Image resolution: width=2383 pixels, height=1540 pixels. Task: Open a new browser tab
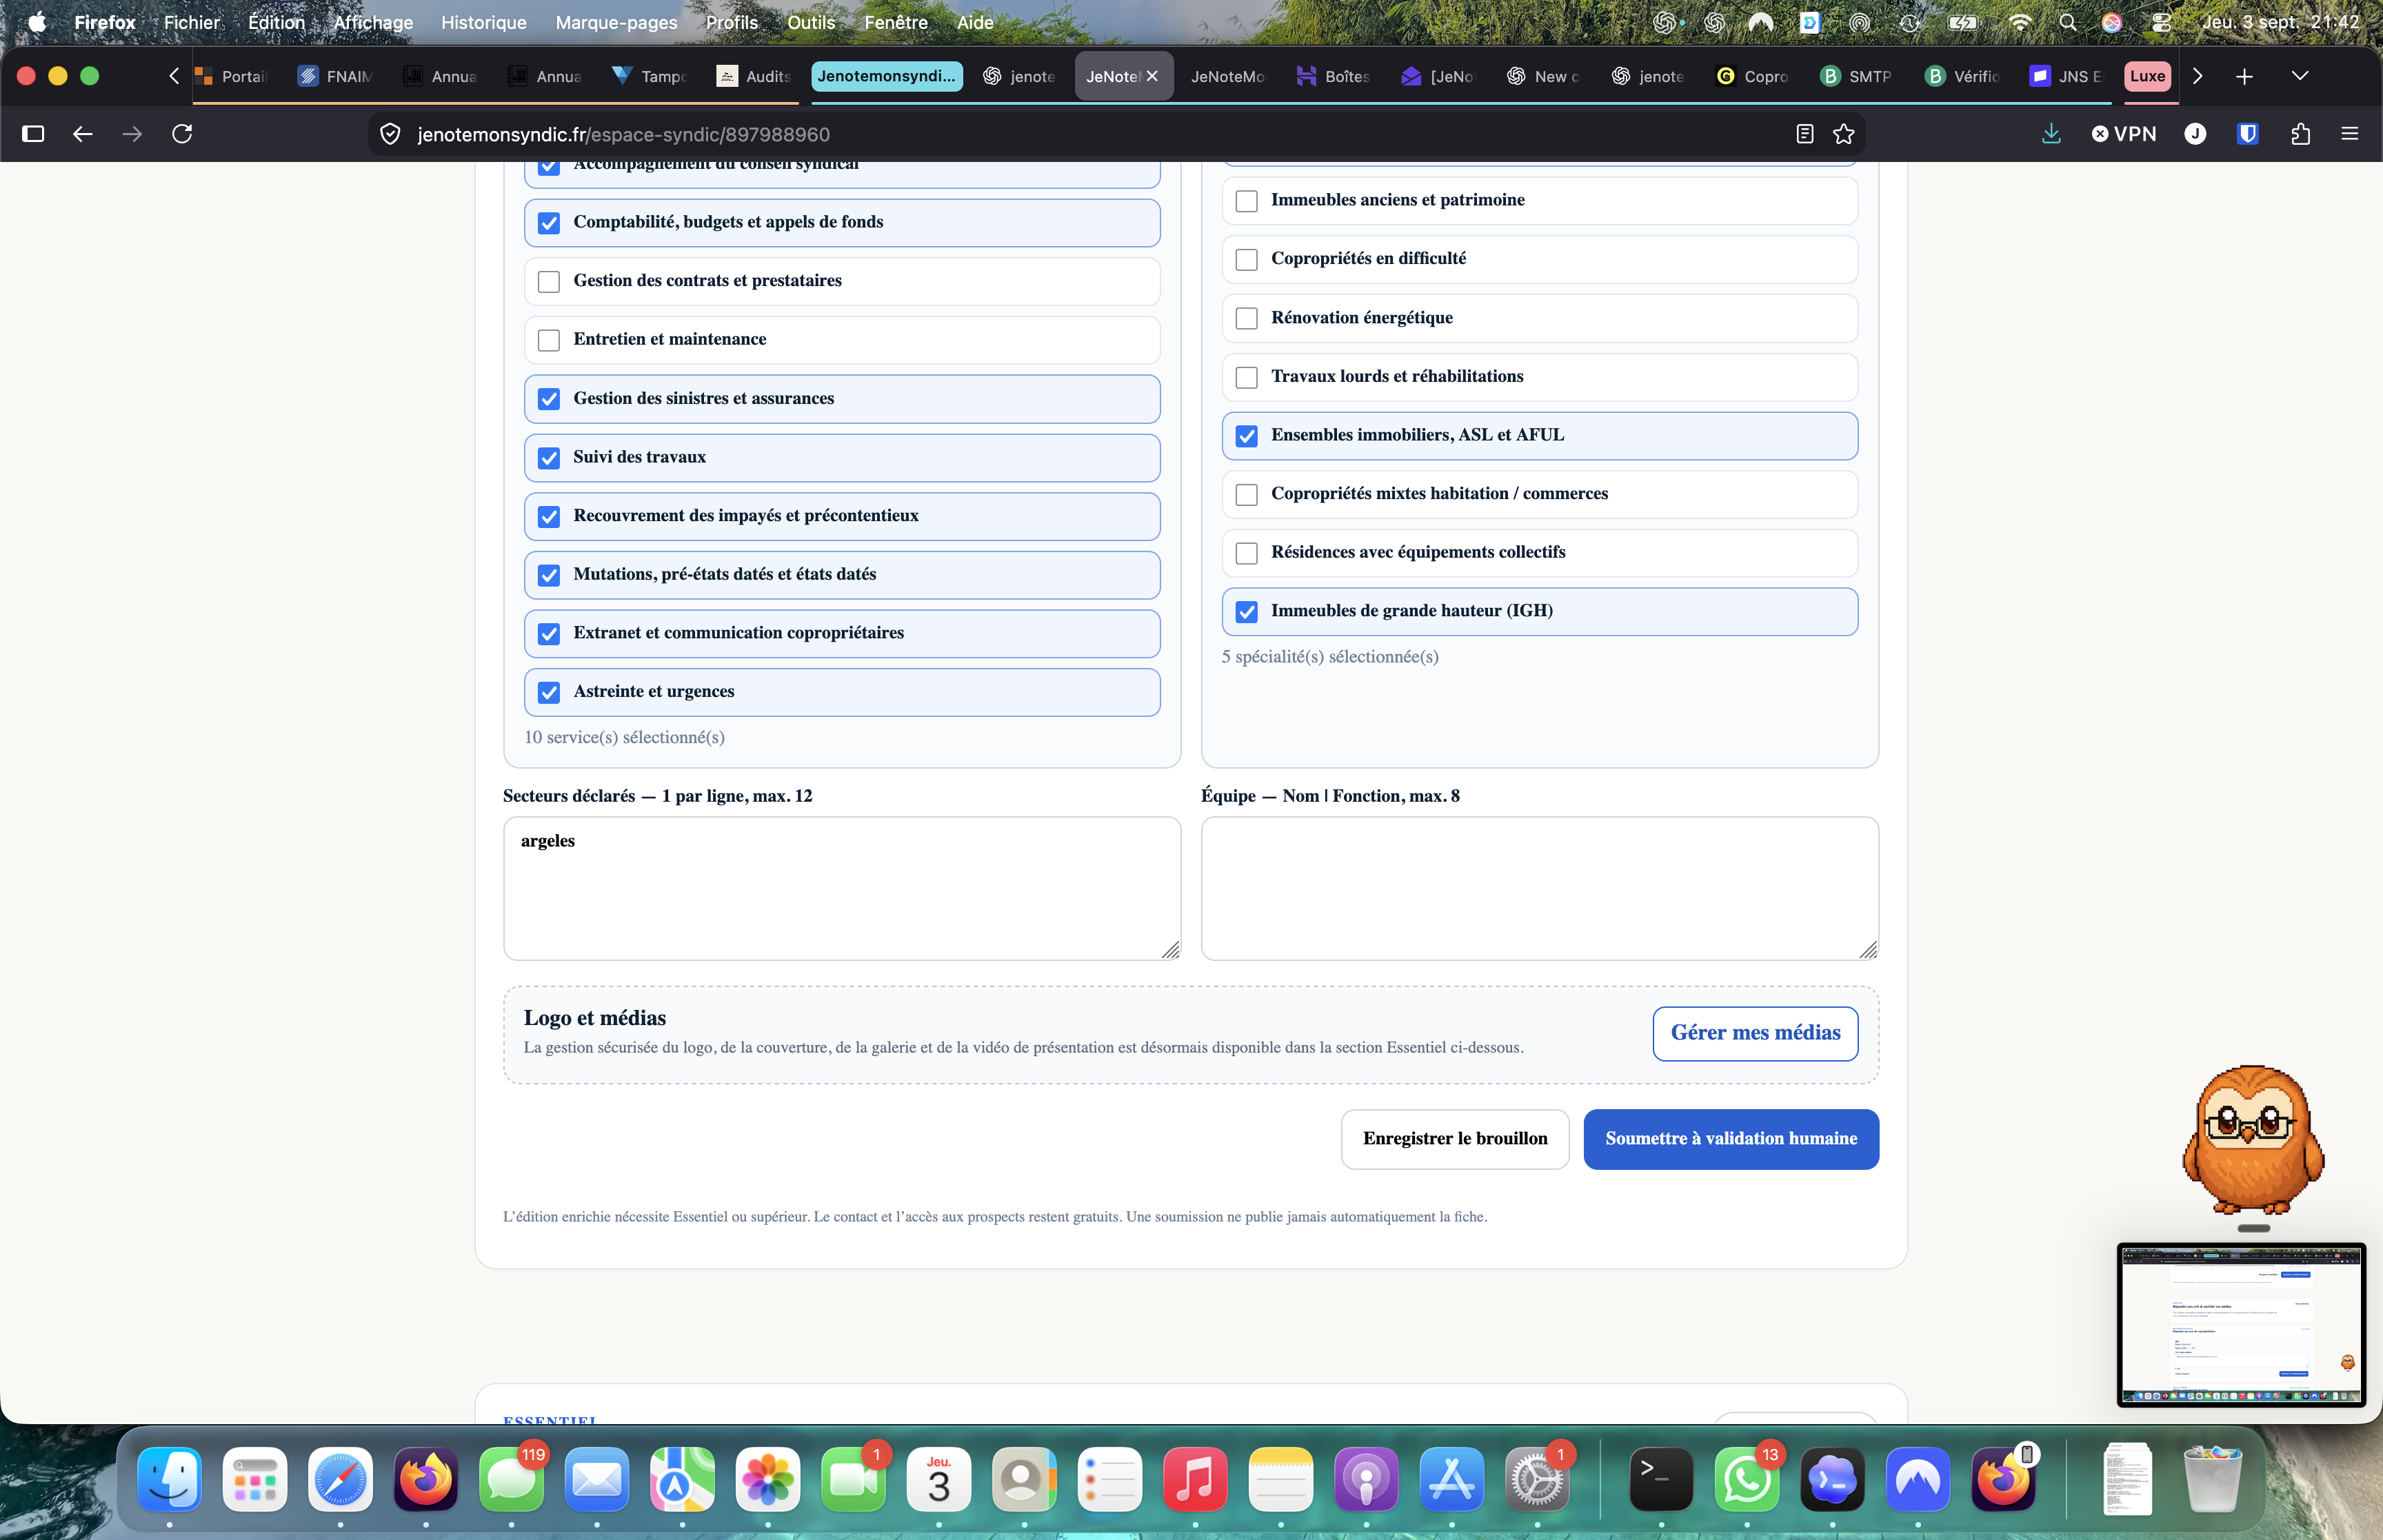coord(2244,76)
